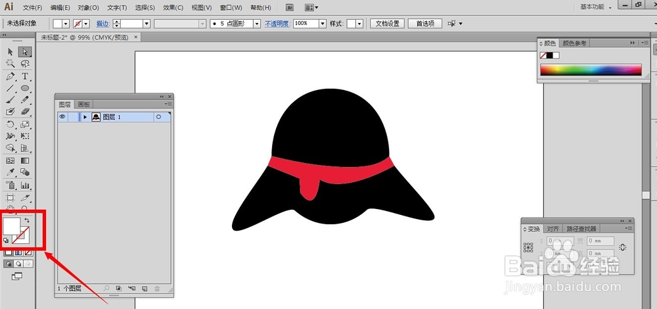Select the Shape Builder tool

click(11, 148)
